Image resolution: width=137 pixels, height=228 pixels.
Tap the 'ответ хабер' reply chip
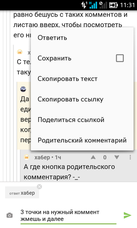pos(22,192)
